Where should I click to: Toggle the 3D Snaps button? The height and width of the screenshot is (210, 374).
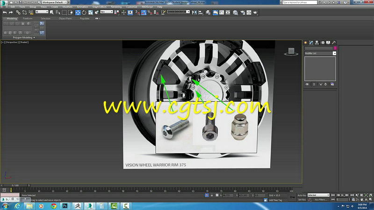tap(137, 13)
